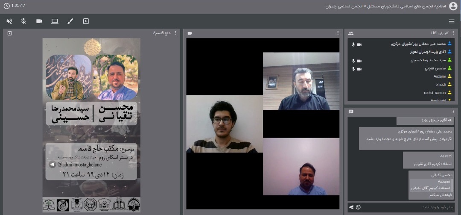Open the hamburger menu at top right
The image size is (461, 215).
(x=452, y=21)
